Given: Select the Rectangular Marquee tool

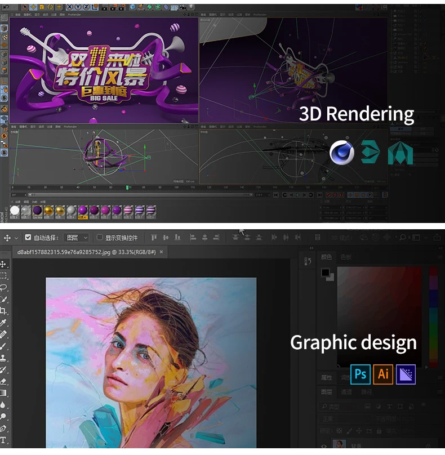Looking at the screenshot, I should pyautogui.click(x=3, y=276).
